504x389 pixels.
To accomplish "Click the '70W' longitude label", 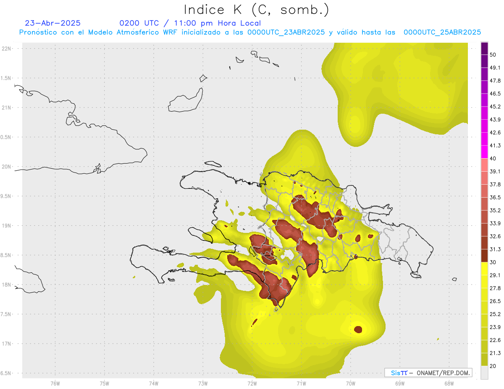I will [x=351, y=384].
